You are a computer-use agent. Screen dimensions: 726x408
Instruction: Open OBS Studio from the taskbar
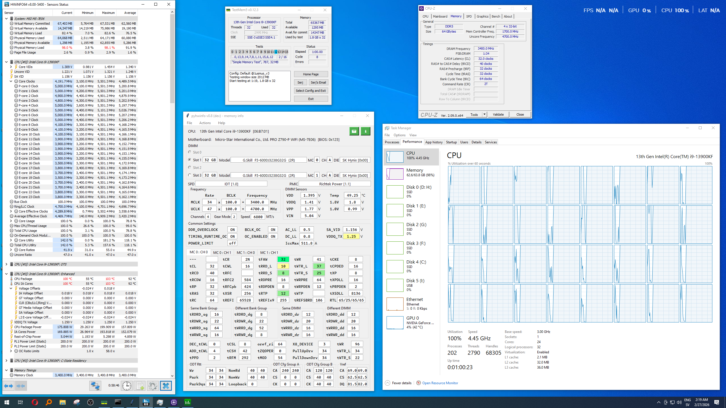tap(90, 402)
